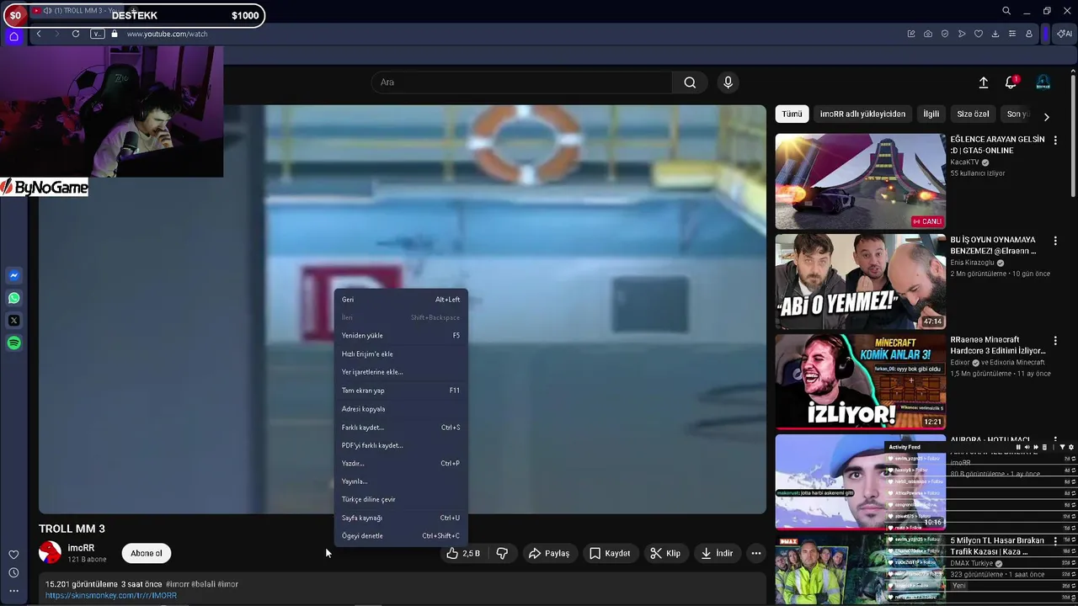Open options for 5 Milyon TL Hasar video
The height and width of the screenshot is (606, 1078).
1055,541
